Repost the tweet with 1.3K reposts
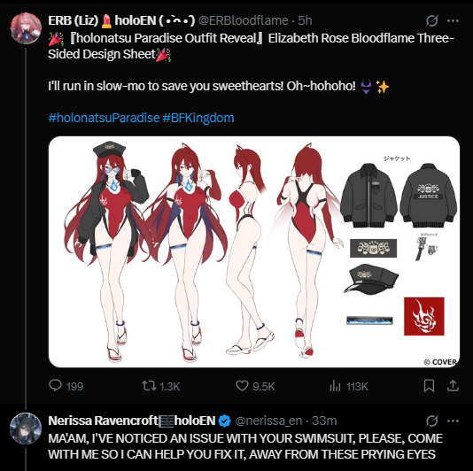Image resolution: width=473 pixels, height=471 pixels. click(x=161, y=386)
